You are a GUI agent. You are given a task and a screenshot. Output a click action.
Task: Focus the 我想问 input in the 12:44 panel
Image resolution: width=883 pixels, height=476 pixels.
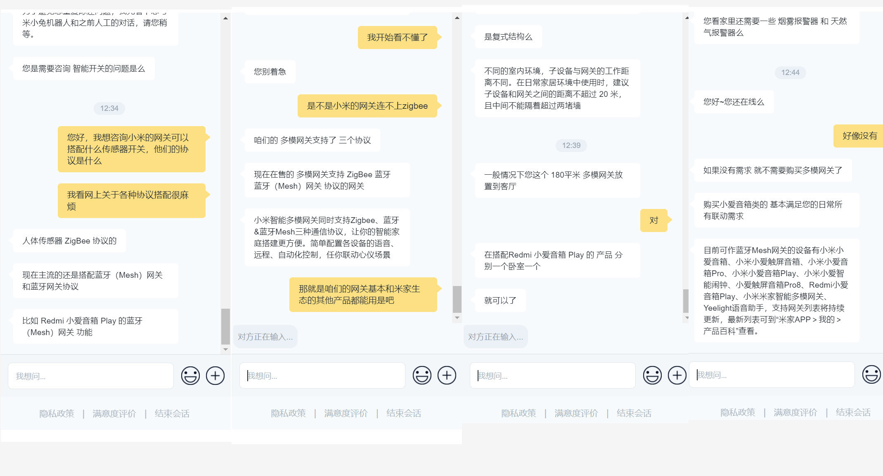pos(772,375)
